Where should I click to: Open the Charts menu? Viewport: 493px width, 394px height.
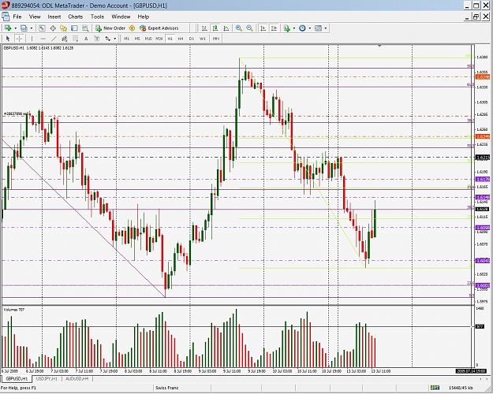(76, 17)
